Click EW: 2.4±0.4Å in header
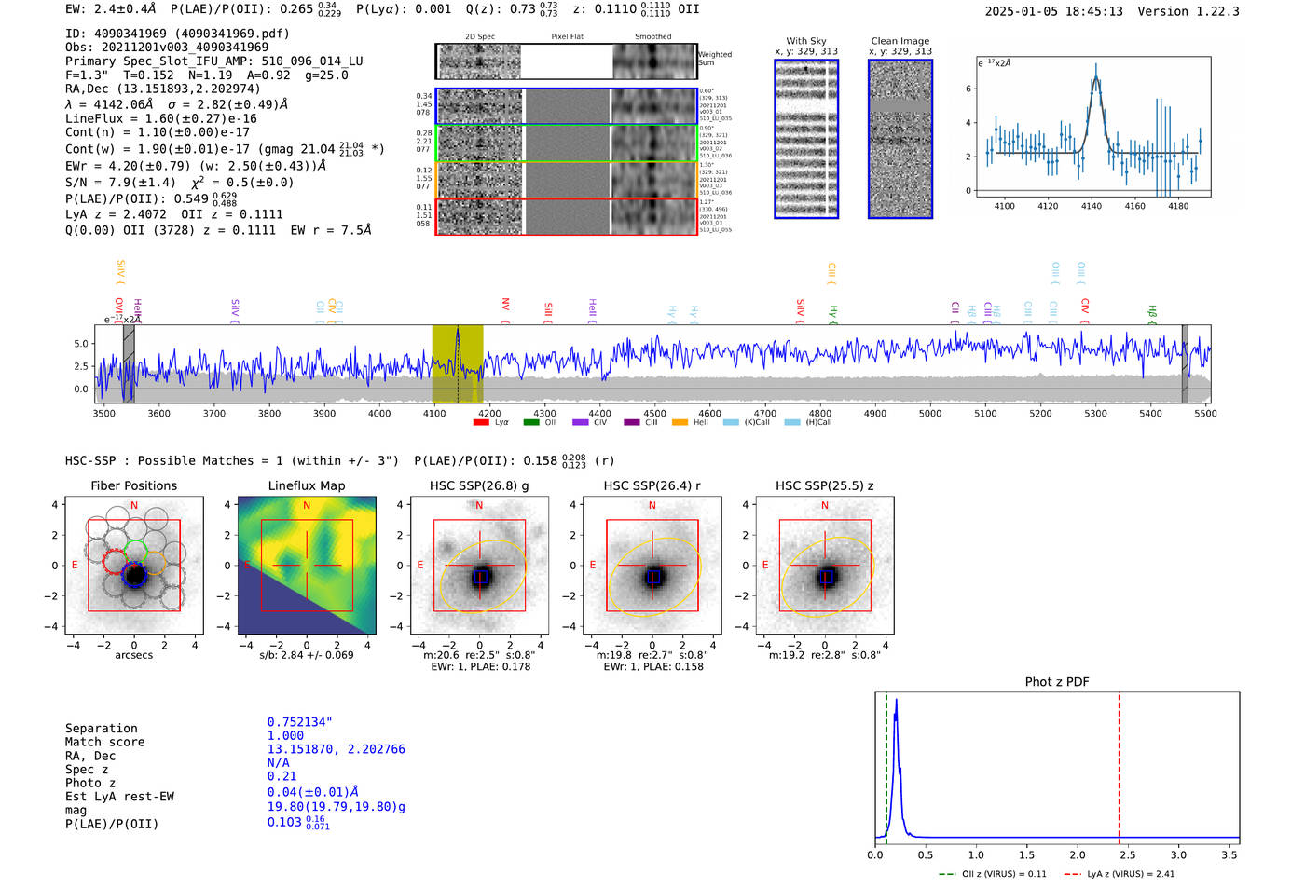Screen dimensions: 1305x888 (x=111, y=8)
